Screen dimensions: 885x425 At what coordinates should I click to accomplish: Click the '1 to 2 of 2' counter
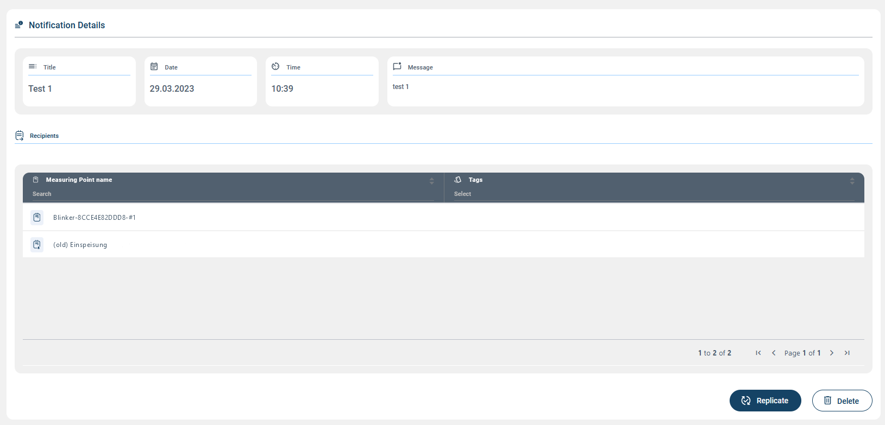(x=714, y=353)
